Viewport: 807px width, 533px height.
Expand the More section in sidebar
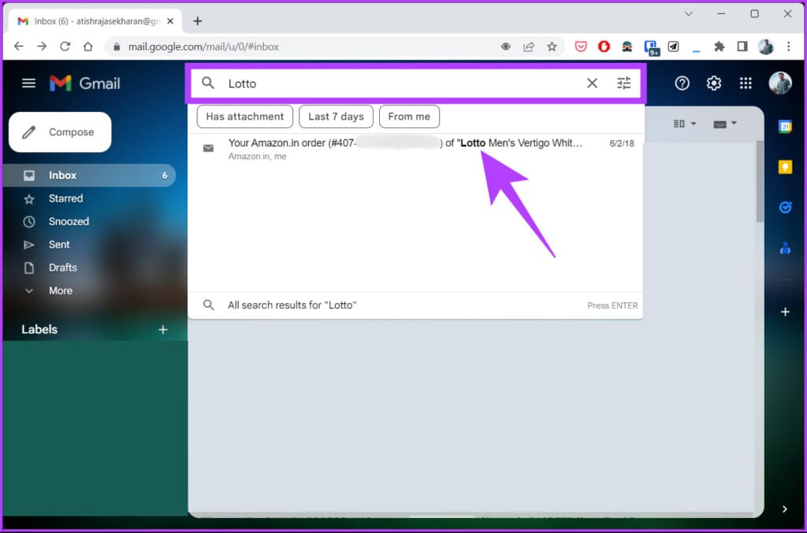[x=60, y=291]
